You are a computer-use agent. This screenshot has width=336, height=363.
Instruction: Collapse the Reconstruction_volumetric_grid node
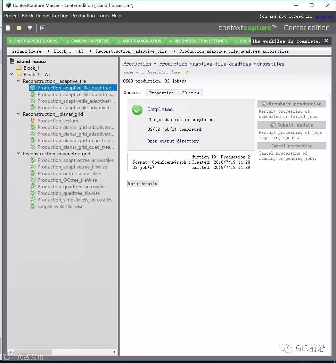[18, 153]
